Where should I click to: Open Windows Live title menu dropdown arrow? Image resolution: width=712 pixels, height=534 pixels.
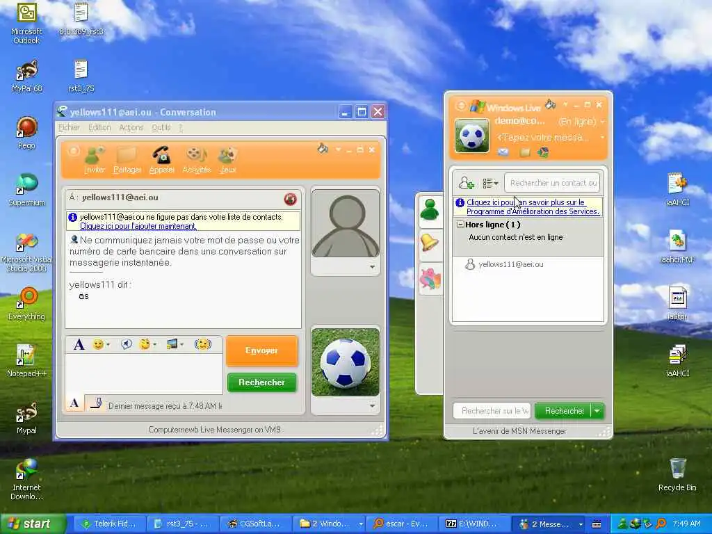(565, 105)
